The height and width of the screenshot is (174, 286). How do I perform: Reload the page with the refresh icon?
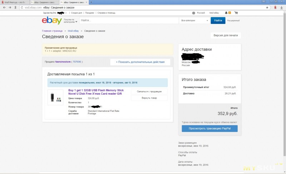click(x=22, y=7)
